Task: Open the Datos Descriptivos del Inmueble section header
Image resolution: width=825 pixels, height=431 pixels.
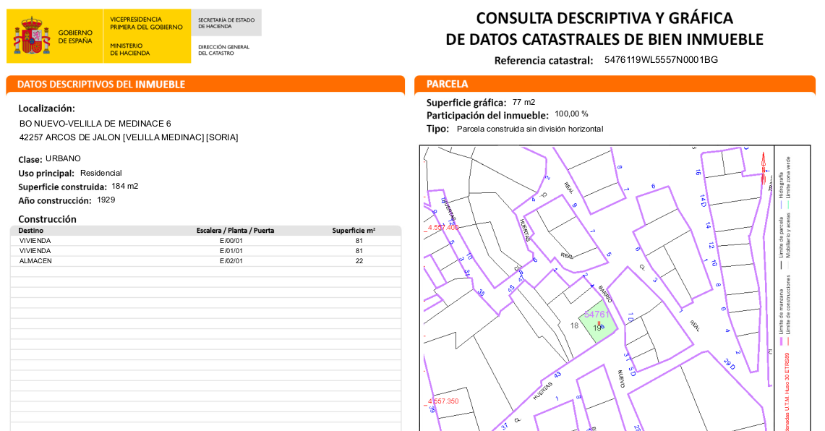Action: click(205, 85)
